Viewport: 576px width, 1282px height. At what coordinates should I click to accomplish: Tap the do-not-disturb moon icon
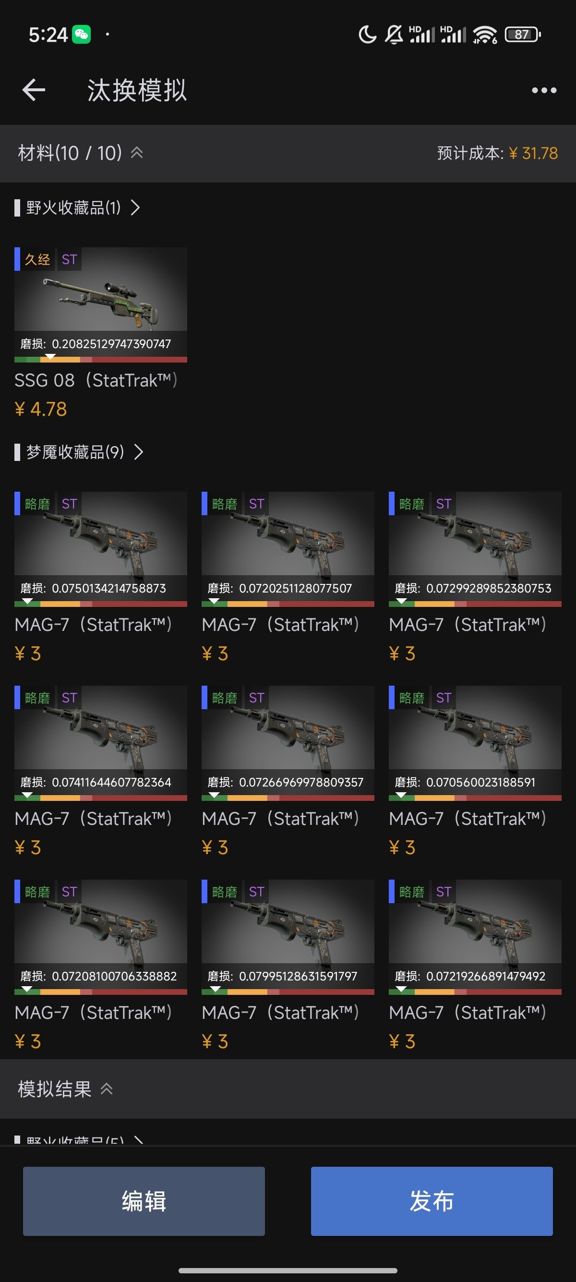tap(367, 35)
